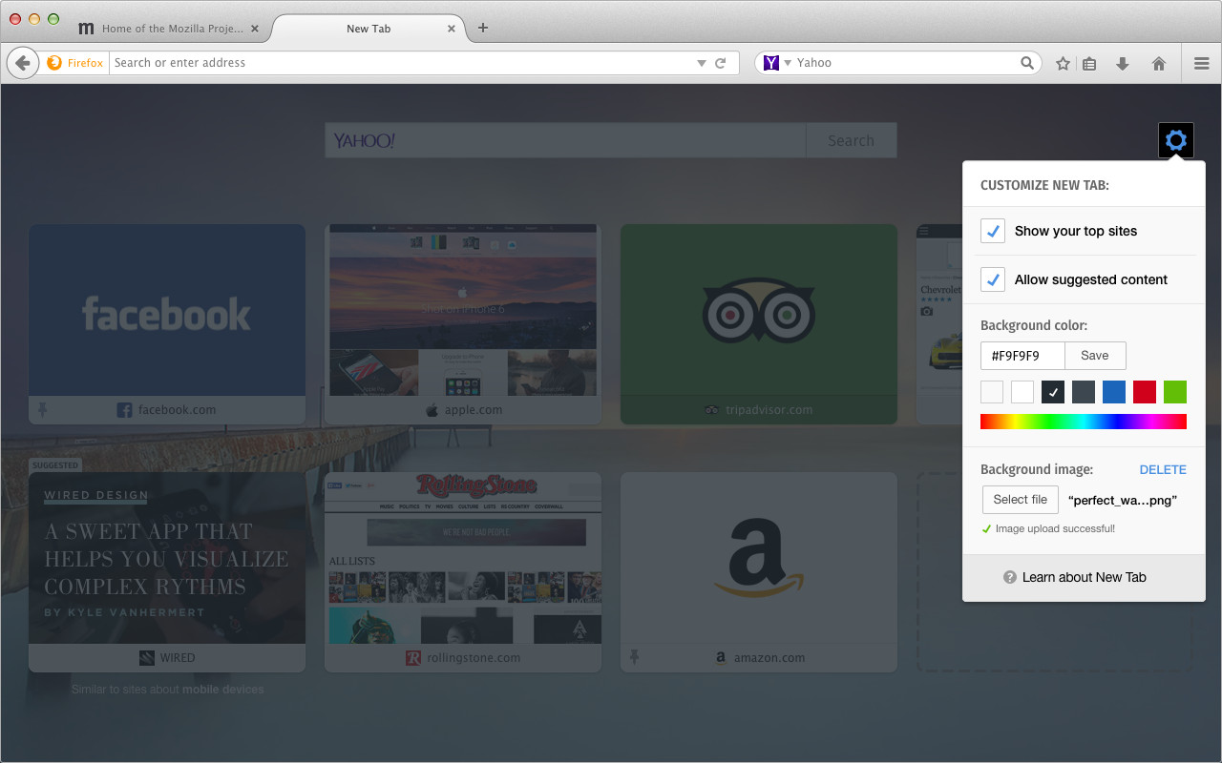Show bookmarks list icon in toolbar
Screen dimensions: 1222x763
tap(1089, 63)
